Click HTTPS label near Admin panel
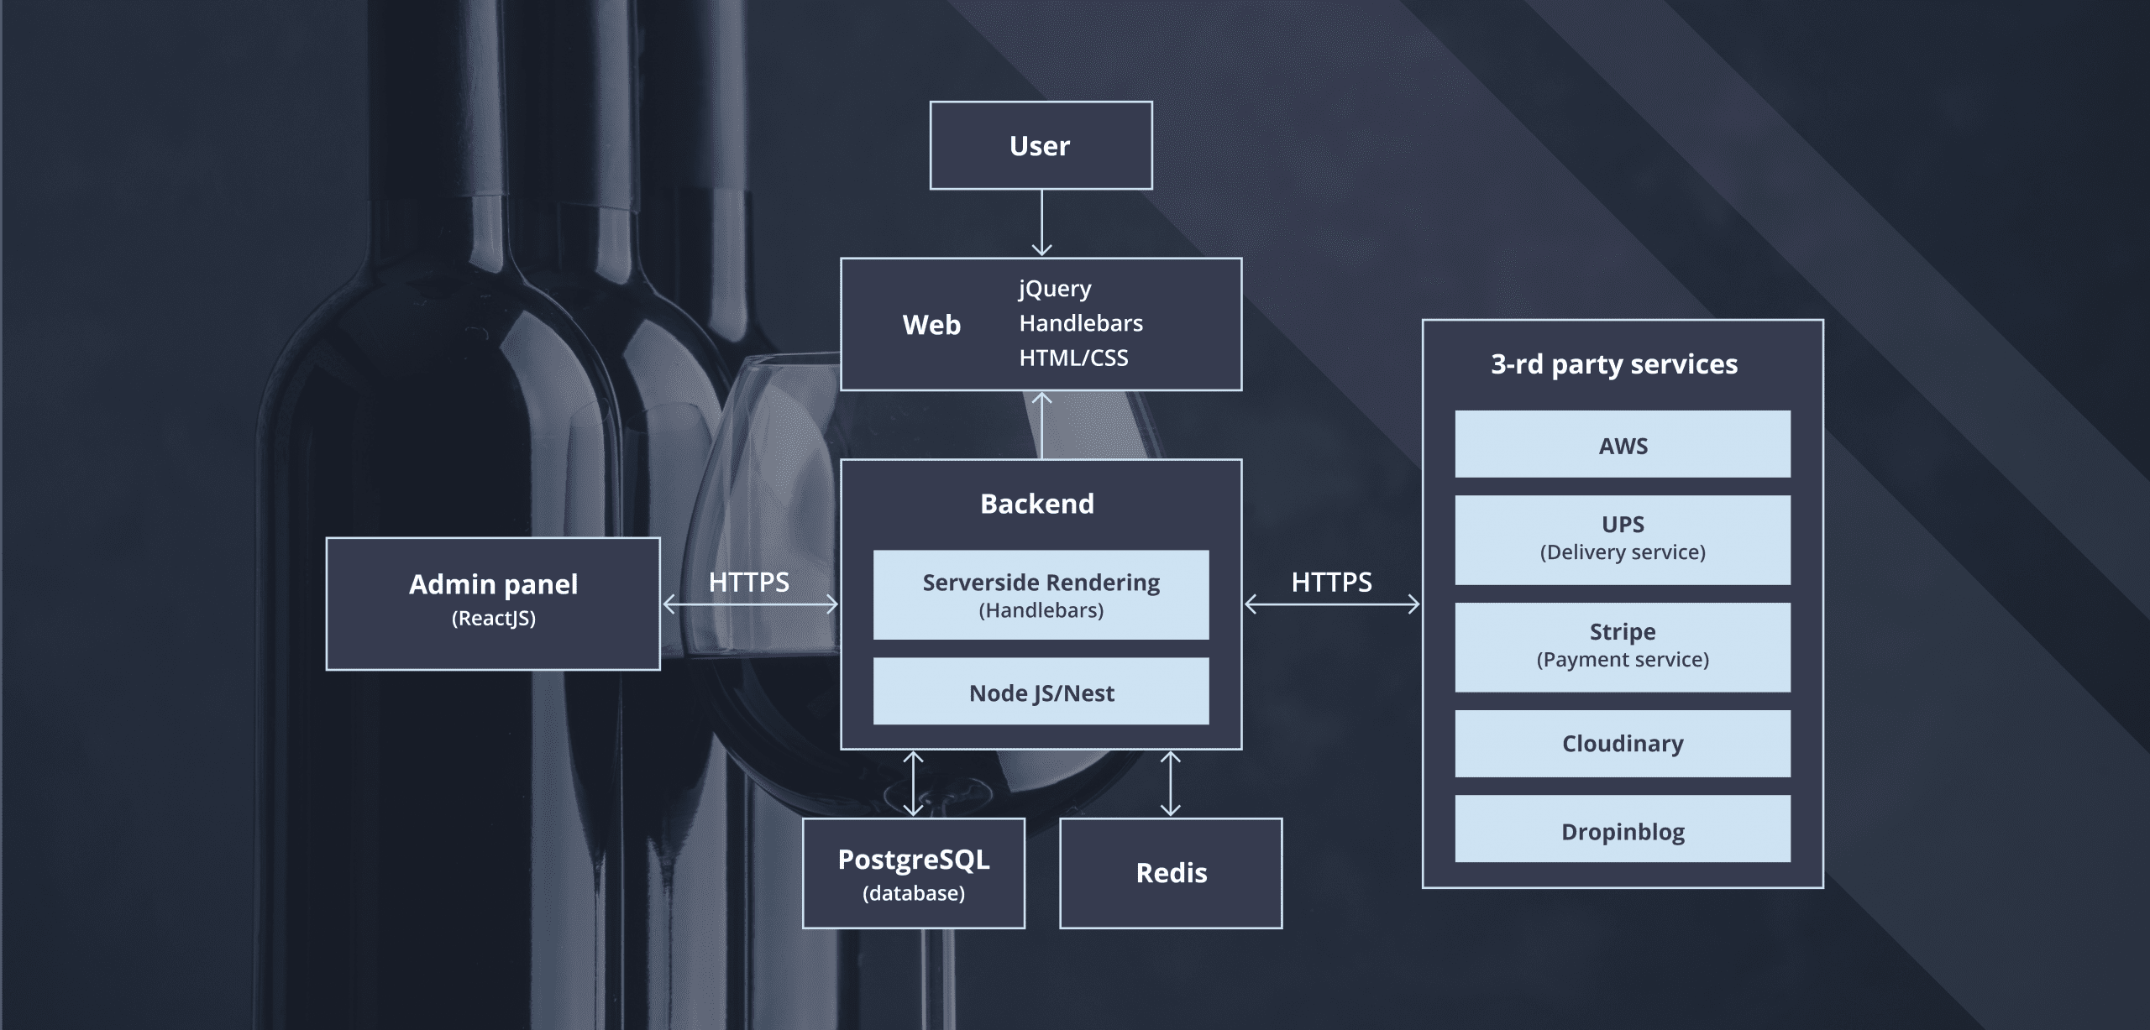This screenshot has height=1030, width=2150. click(748, 582)
